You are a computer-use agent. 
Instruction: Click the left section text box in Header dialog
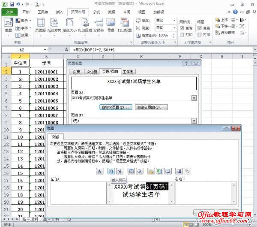point(79,193)
